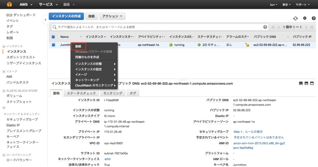Open Elastic IP in the sidebar

click(x=13, y=125)
